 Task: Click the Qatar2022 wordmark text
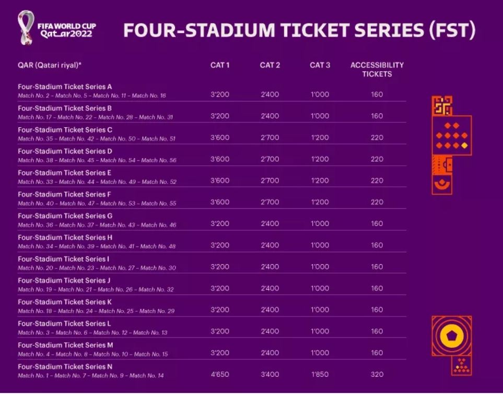pos(66,33)
